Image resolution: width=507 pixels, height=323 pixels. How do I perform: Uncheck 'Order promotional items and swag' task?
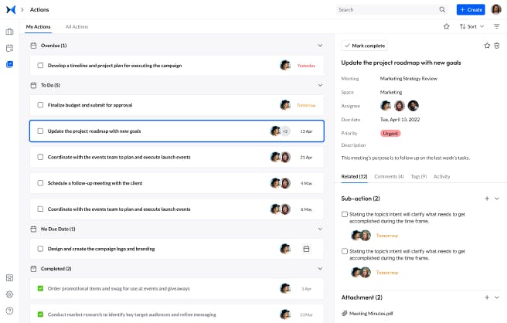40,288
